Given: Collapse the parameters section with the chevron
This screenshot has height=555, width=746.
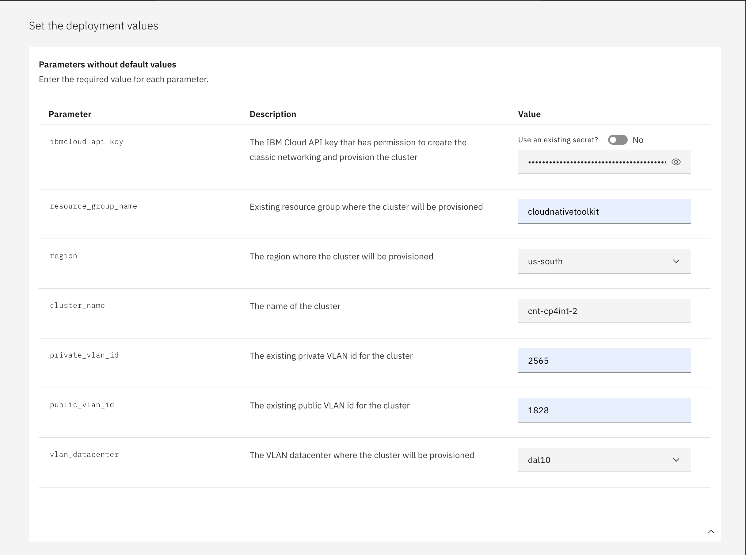Looking at the screenshot, I should click(711, 531).
